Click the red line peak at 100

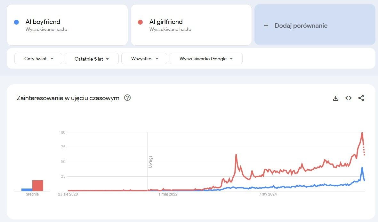(x=362, y=133)
